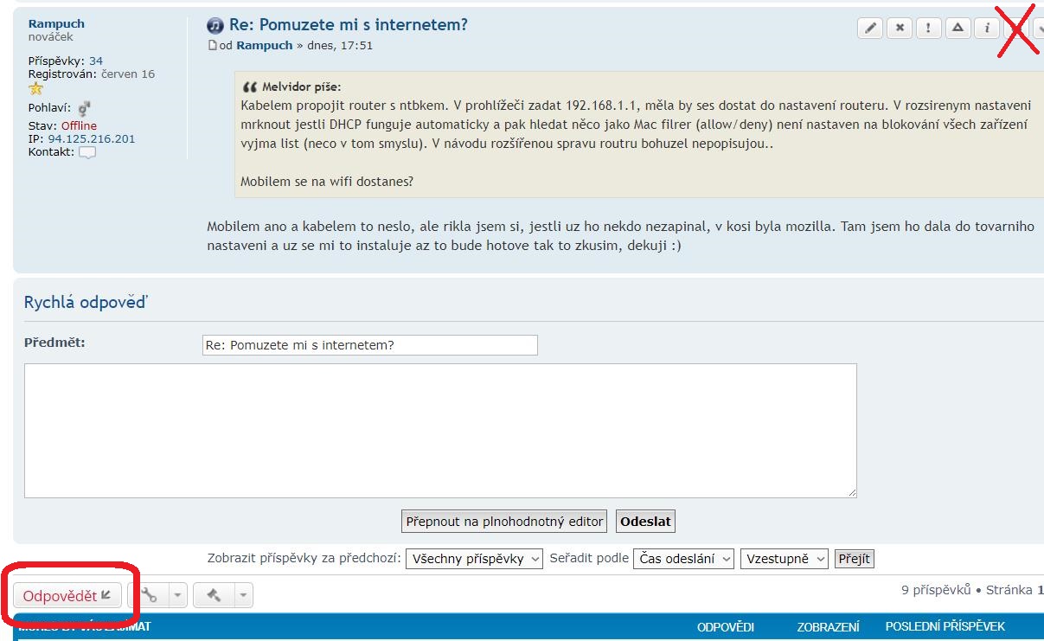Viewport: 1044px width, 641px height.
Task: Click 'Přepnout na plnohodnotný editor' button
Action: point(504,522)
